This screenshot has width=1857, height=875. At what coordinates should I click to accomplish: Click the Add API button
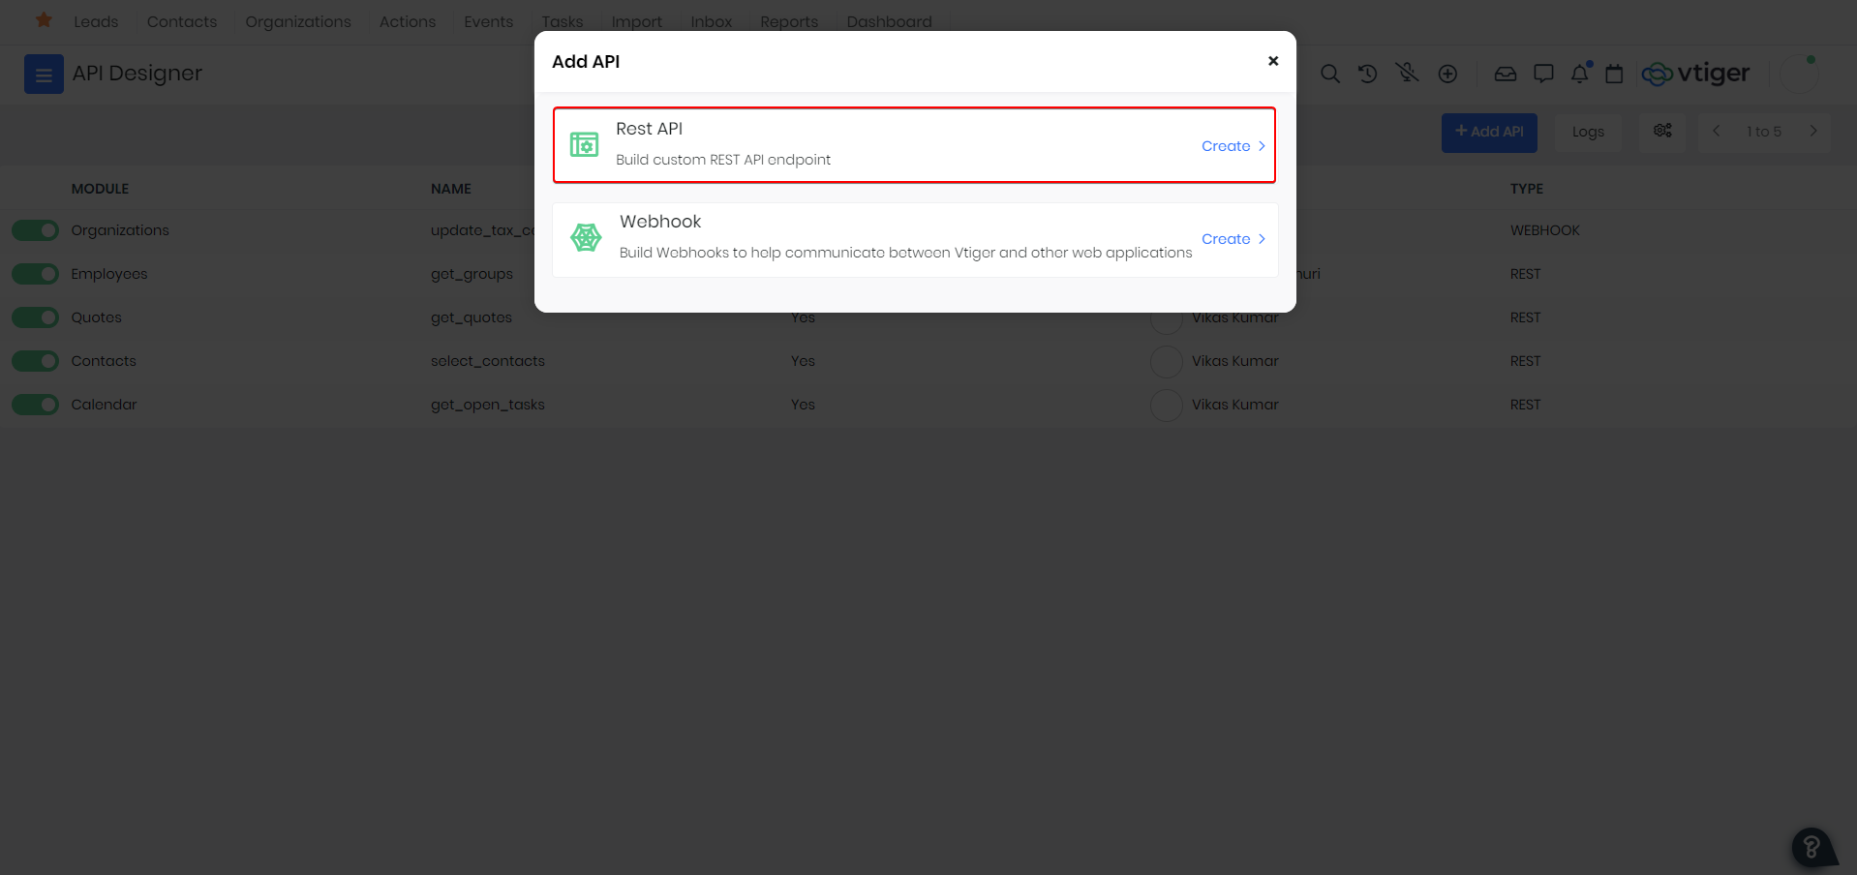[1488, 132]
